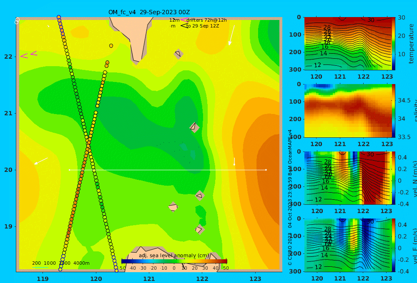Click the "12" contour label in the temperature panel
Screen dimensions: 417x283
pos(317,65)
